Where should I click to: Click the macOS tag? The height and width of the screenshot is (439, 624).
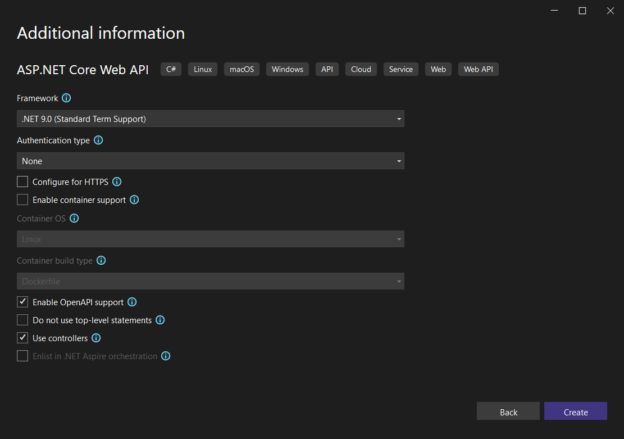242,69
